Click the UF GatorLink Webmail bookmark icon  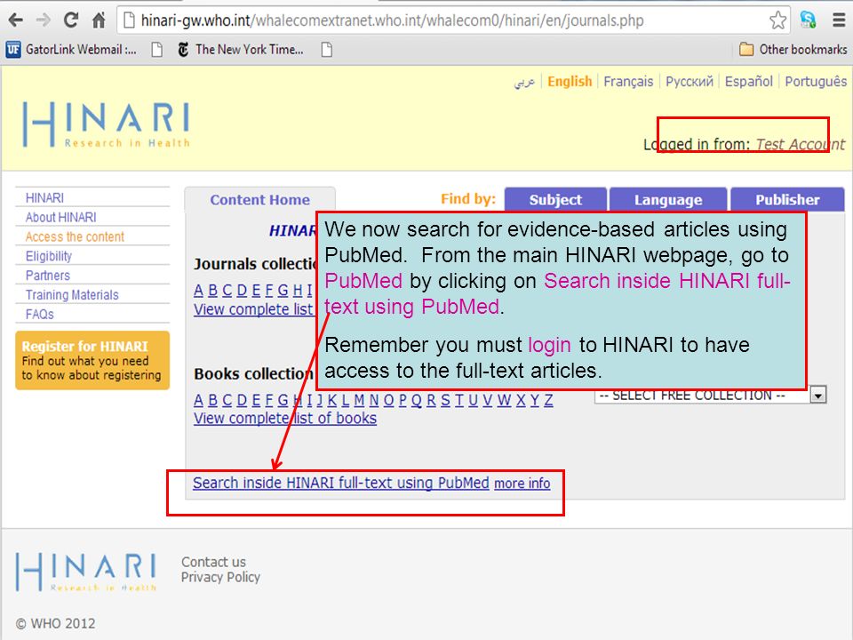click(x=13, y=50)
